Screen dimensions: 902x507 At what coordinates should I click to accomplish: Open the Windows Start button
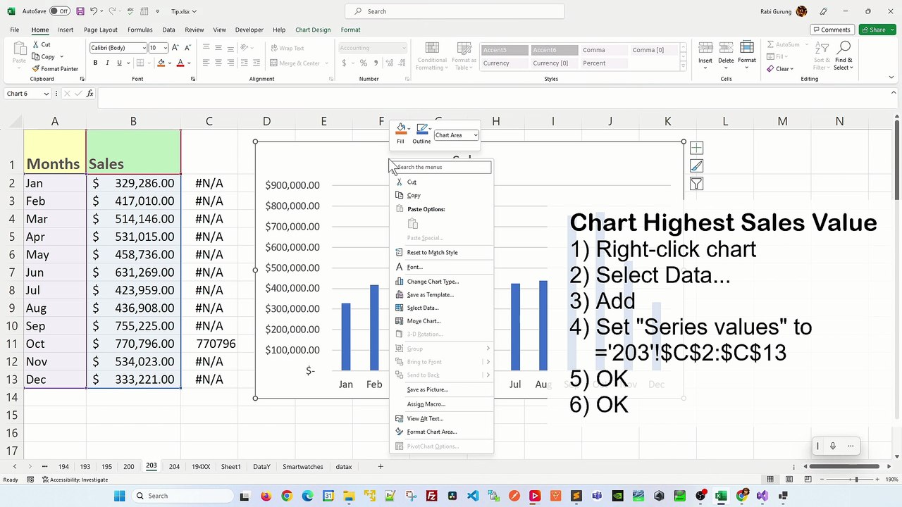pyautogui.click(x=119, y=496)
